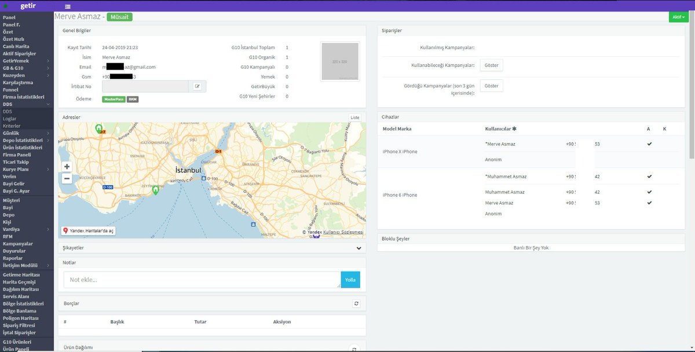Click the checkmark in *Muhammet Asmaz row
The height and width of the screenshot is (352, 695).
(x=649, y=177)
